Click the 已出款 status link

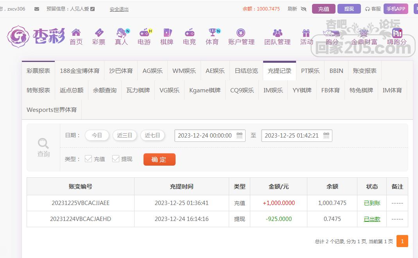[x=372, y=219]
